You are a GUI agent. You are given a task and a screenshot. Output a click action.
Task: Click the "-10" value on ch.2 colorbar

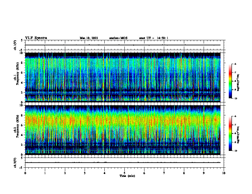pos(235,151)
